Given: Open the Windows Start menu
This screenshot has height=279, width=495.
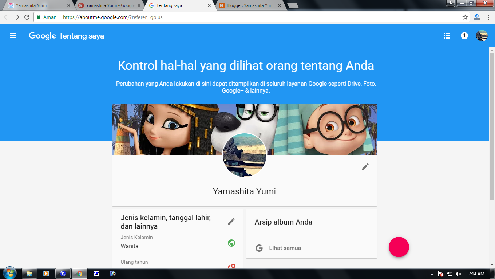Looking at the screenshot, I should point(9,274).
